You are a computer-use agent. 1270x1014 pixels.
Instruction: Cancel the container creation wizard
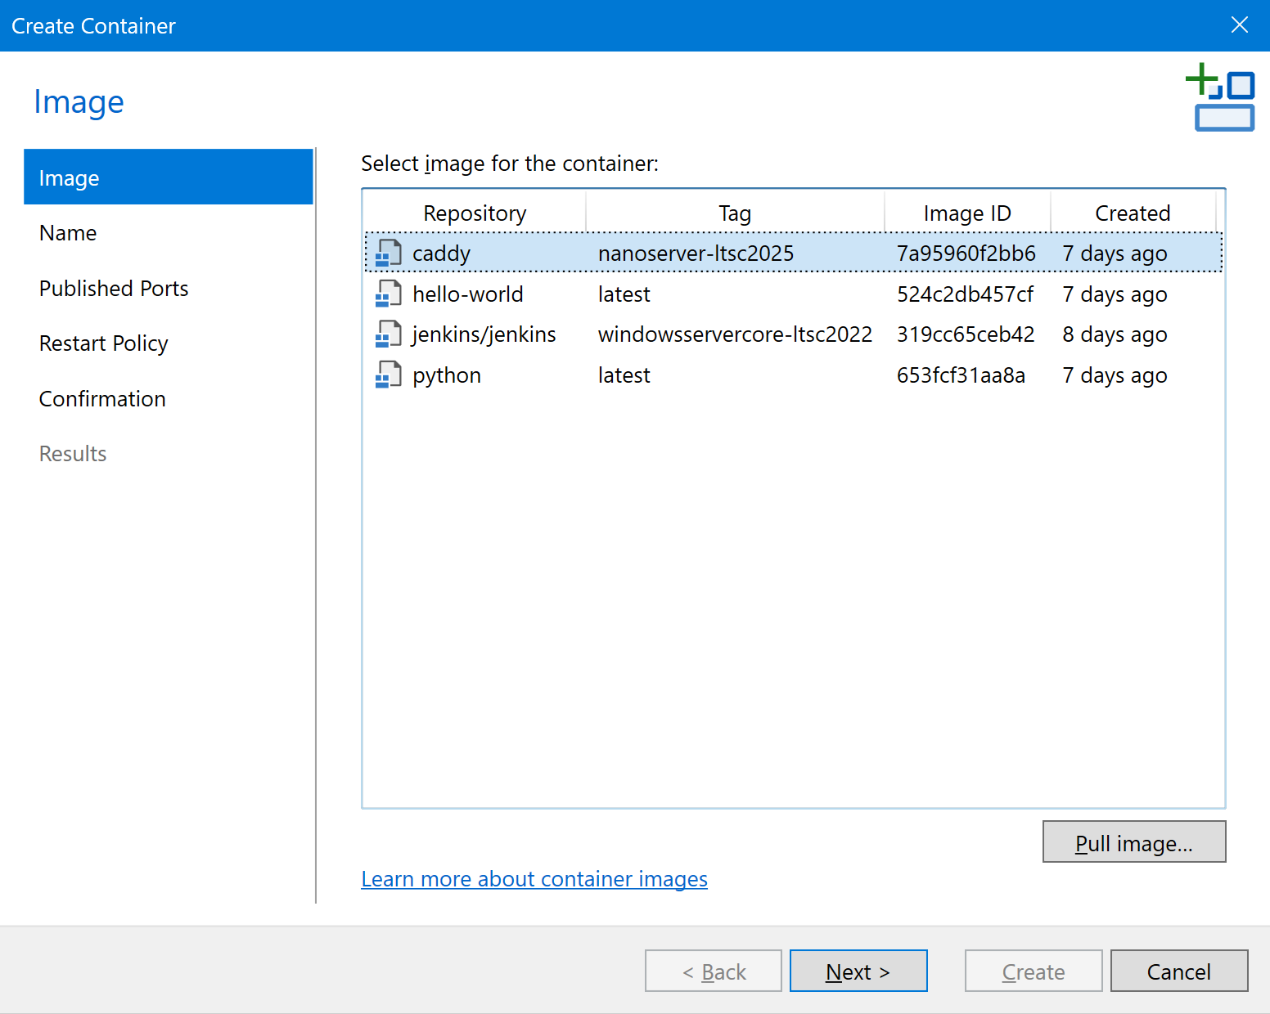(1178, 971)
